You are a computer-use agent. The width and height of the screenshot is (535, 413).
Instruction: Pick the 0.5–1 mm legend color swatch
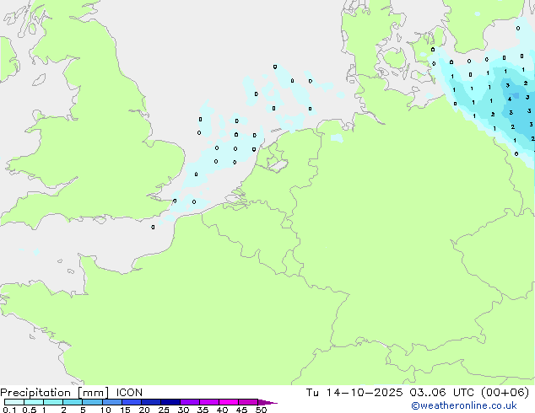(34, 402)
